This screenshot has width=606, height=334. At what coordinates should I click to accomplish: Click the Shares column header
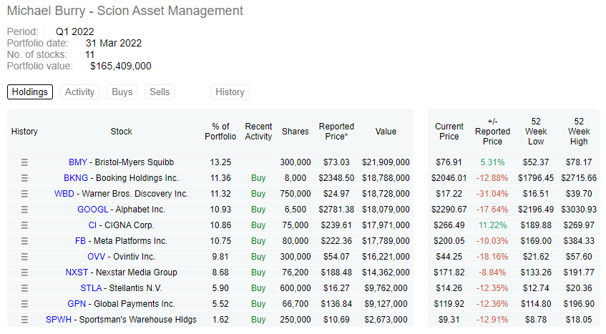coord(295,132)
